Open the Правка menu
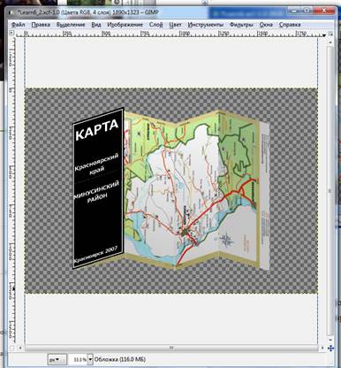Image resolution: width=341 pixels, height=368 pixels. 41,25
